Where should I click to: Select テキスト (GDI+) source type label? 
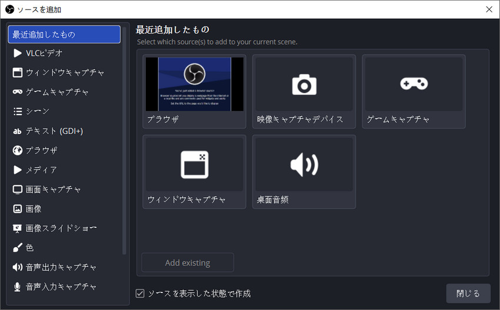click(x=54, y=131)
